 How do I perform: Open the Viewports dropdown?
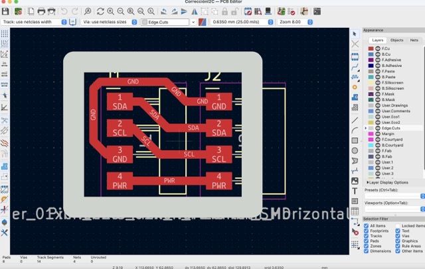pyautogui.click(x=394, y=209)
